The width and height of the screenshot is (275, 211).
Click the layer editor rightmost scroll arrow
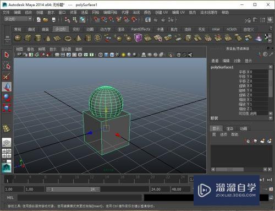(269, 169)
